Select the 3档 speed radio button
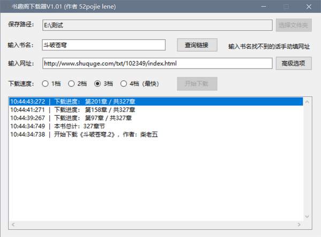 (x=98, y=83)
